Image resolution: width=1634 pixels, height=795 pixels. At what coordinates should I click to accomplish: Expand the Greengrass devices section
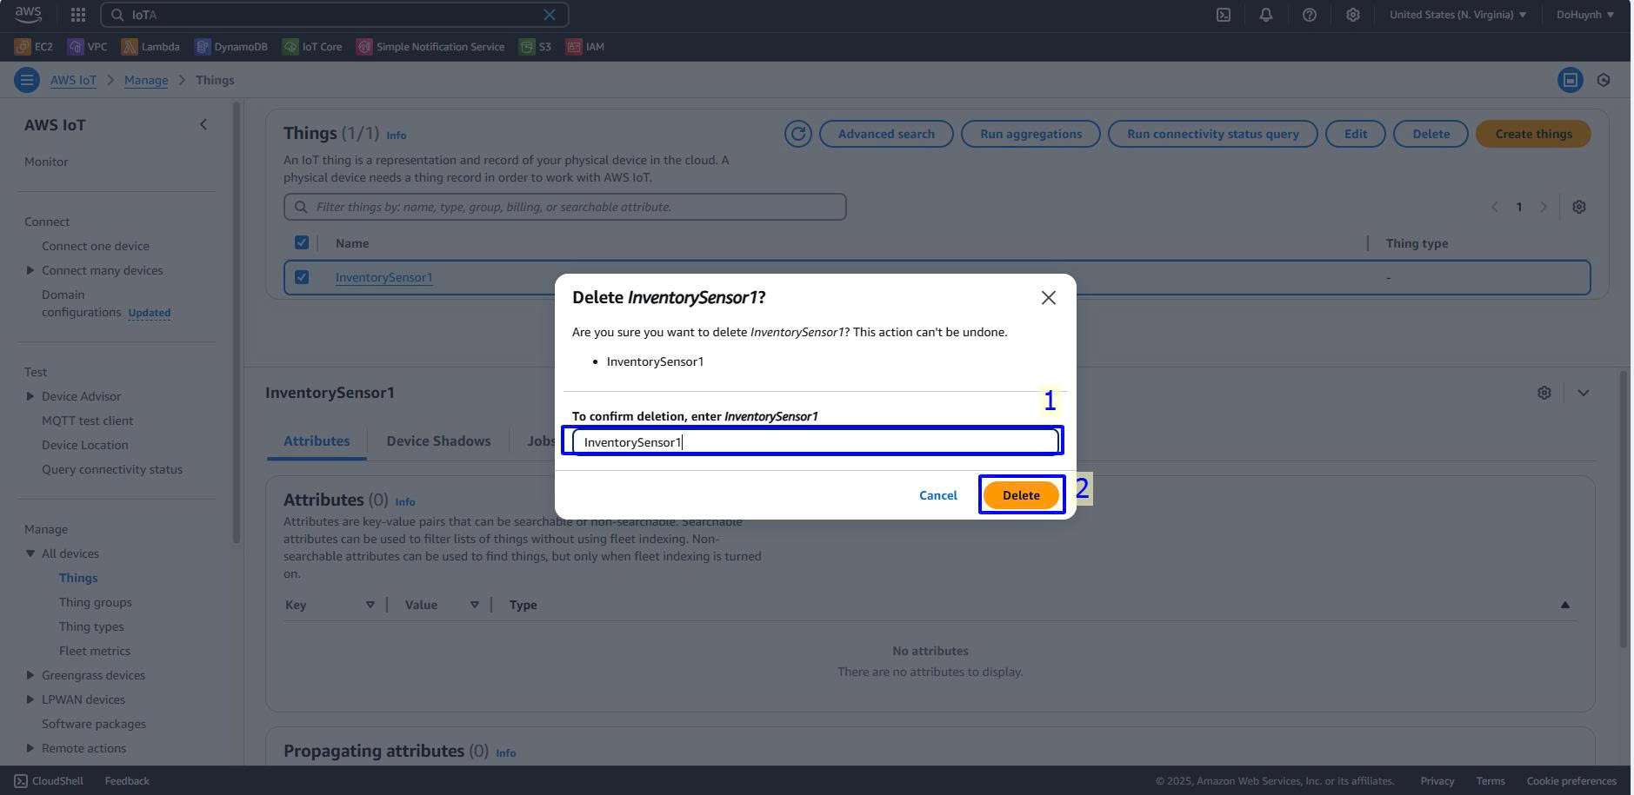point(30,675)
